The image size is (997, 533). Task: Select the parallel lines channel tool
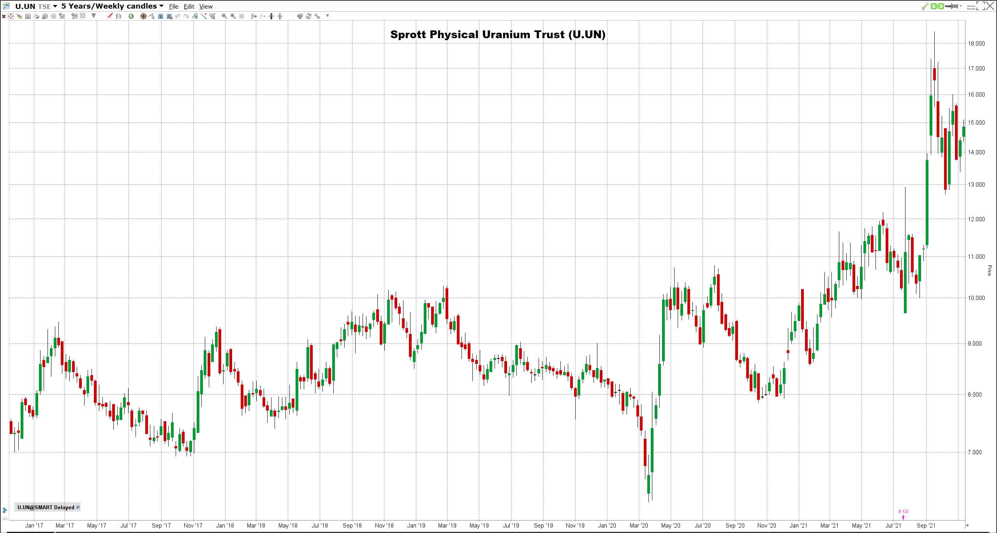pos(212,16)
